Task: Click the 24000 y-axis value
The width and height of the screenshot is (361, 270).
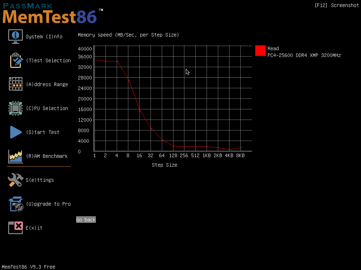Action: (x=85, y=88)
